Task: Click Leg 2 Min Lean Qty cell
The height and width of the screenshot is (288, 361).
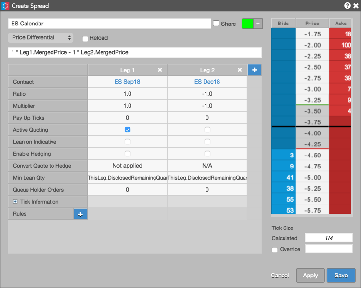Action: [x=207, y=178]
